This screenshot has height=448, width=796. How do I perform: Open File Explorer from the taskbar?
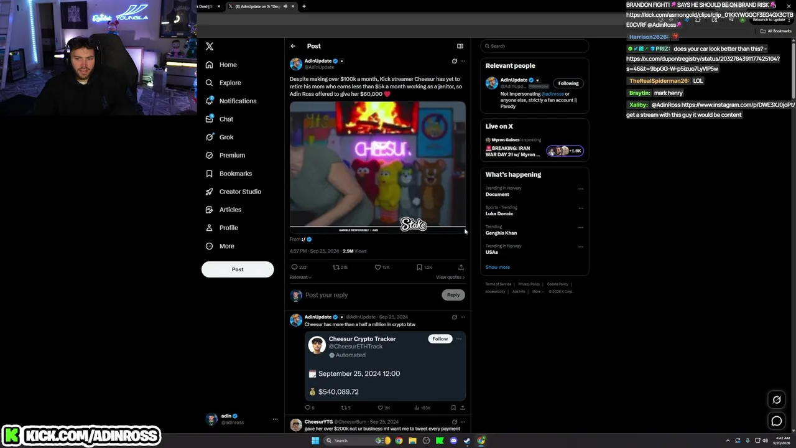point(412,441)
